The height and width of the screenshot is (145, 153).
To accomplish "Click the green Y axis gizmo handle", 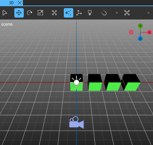I will (140, 26).
